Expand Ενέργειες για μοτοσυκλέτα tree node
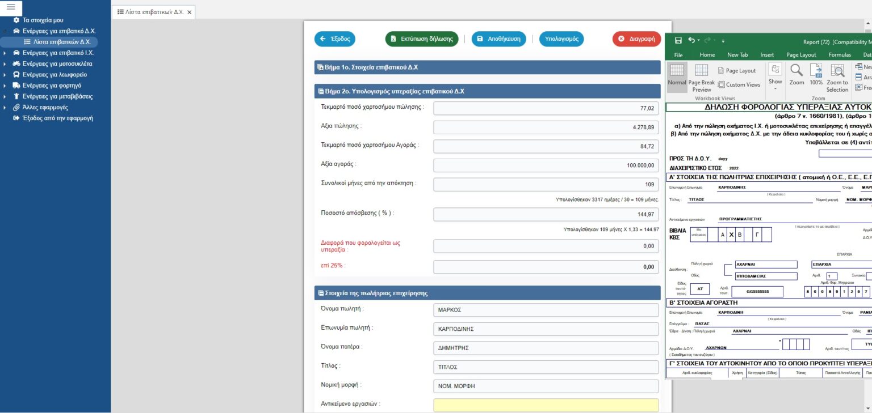This screenshot has width=872, height=413. click(x=5, y=64)
